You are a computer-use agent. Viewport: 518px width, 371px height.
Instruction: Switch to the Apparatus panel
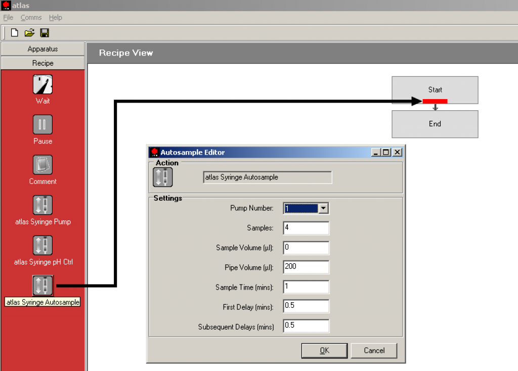[x=42, y=49]
